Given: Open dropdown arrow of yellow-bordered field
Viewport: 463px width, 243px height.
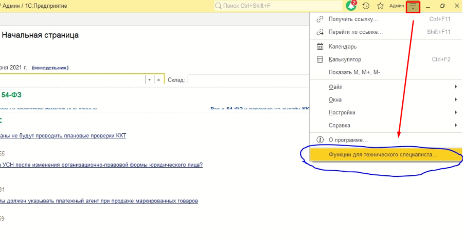Looking at the screenshot, I should pyautogui.click(x=149, y=80).
